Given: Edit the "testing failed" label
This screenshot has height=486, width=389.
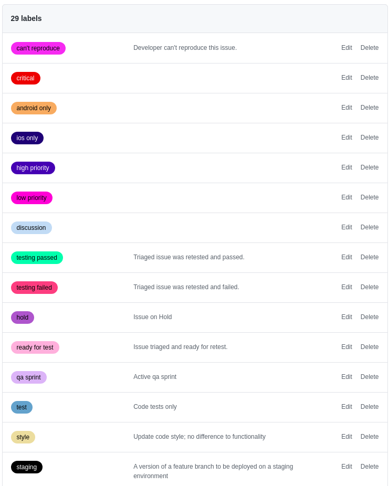Looking at the screenshot, I should coord(346,287).
